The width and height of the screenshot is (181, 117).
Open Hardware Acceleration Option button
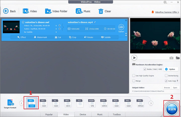pos(171,69)
